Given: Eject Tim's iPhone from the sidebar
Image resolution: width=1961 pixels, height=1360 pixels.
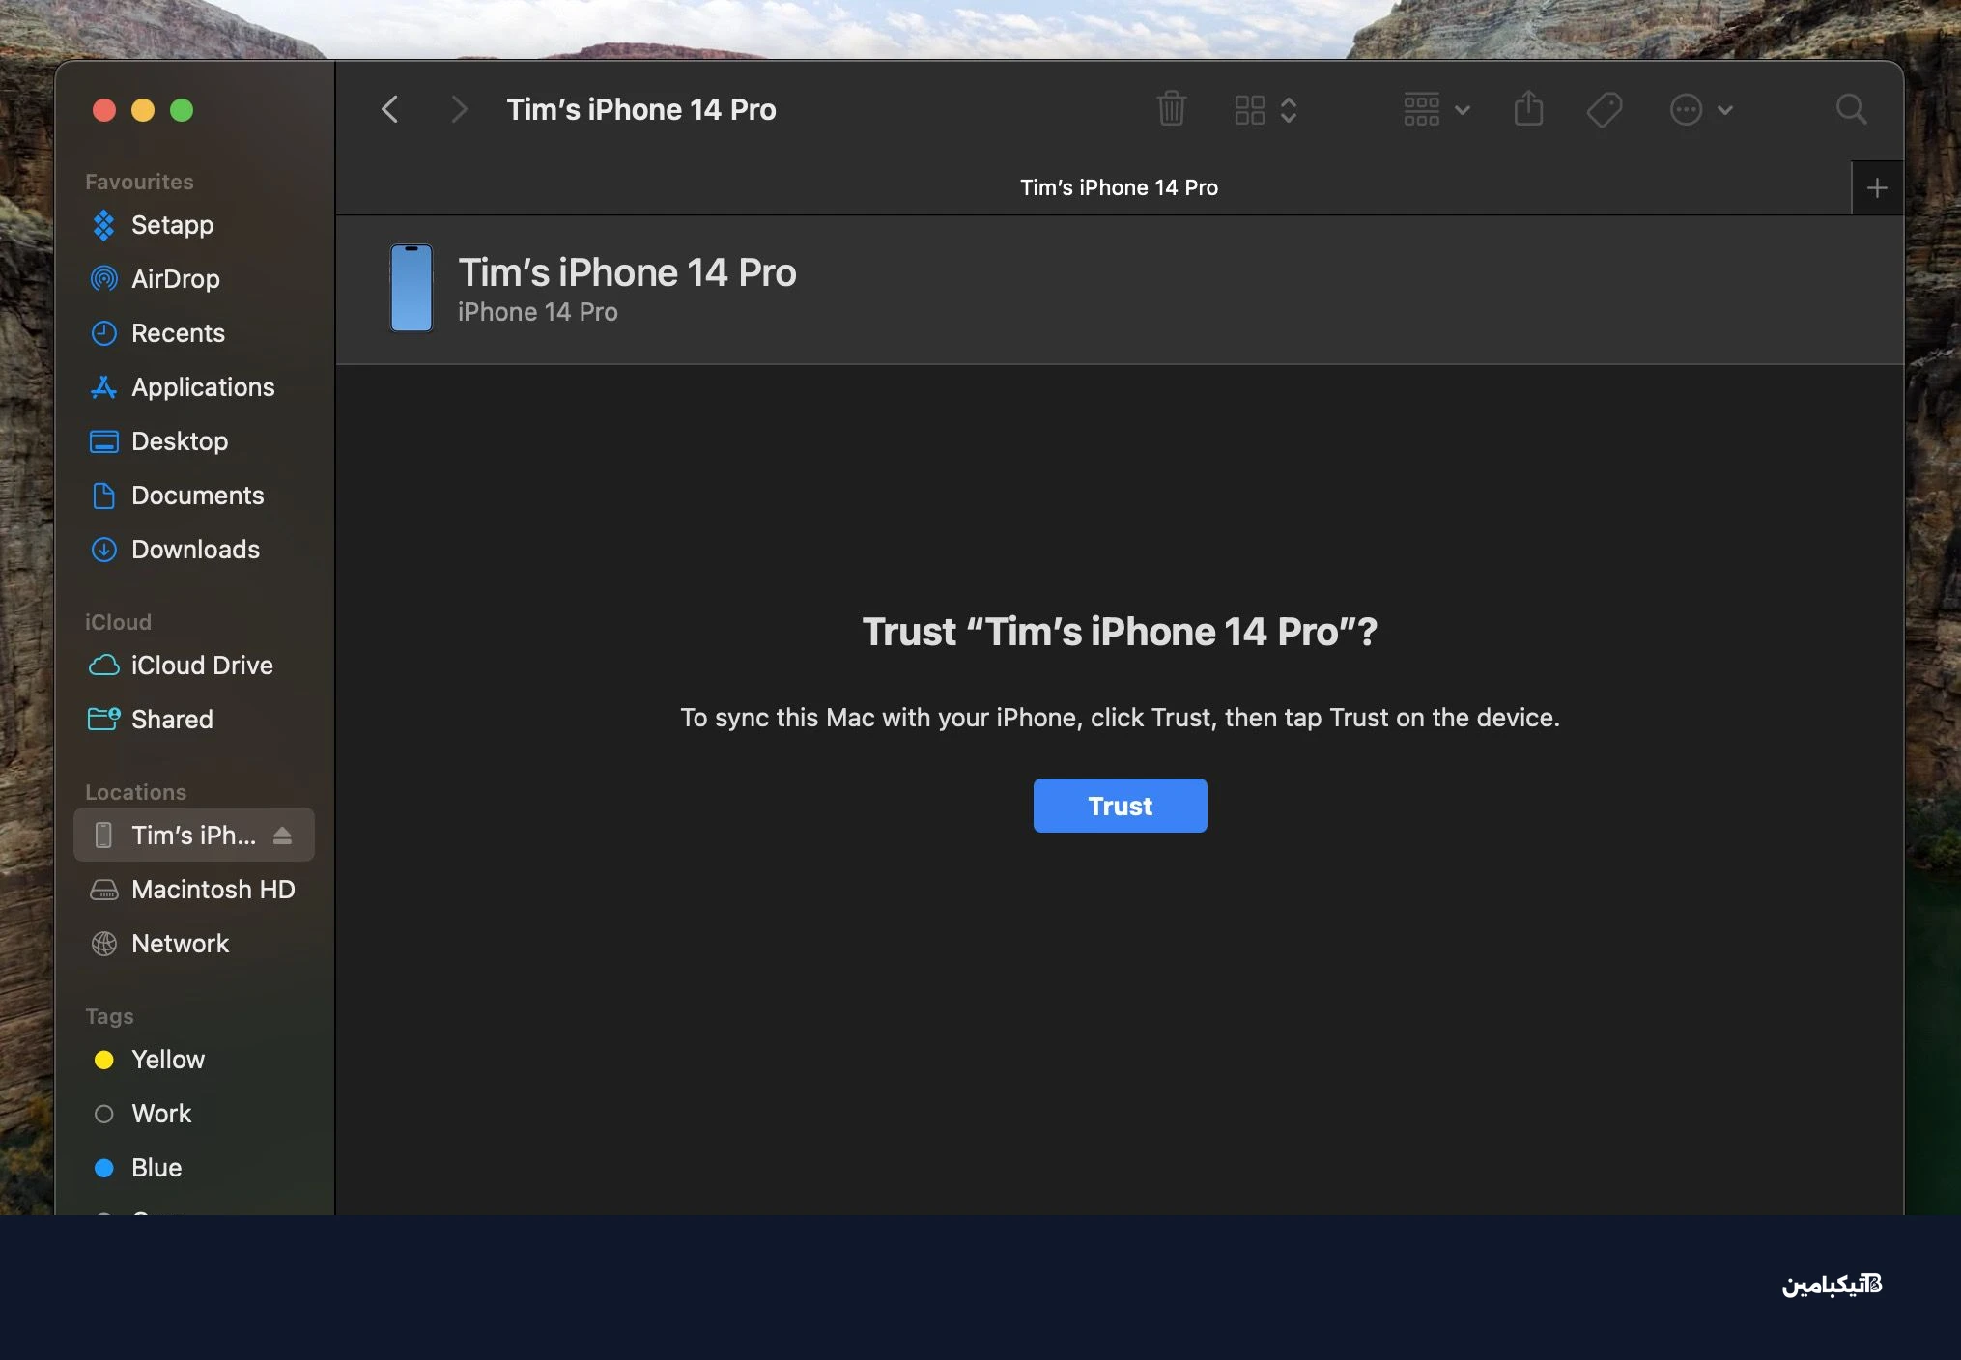Looking at the screenshot, I should pos(282,836).
